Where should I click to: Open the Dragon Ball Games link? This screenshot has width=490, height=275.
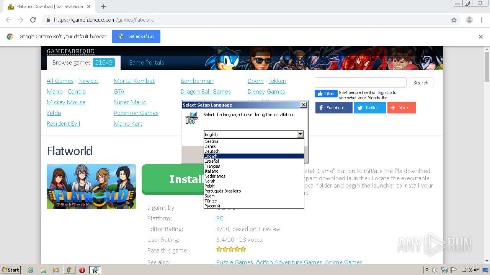tap(206, 92)
